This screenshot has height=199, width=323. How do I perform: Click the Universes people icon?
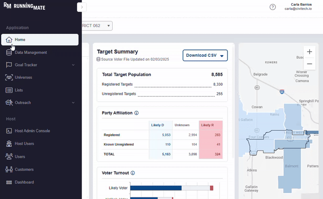(9, 77)
